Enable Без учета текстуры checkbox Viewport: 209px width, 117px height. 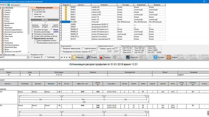(33, 30)
